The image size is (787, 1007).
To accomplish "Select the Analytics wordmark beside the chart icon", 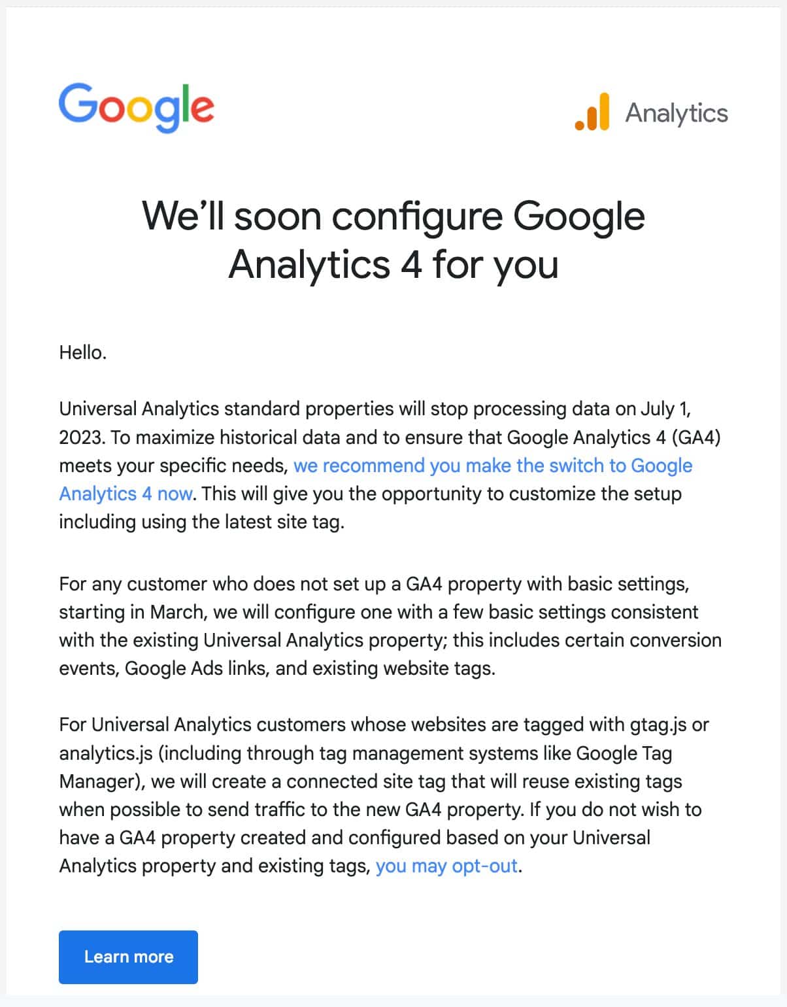I will point(676,112).
